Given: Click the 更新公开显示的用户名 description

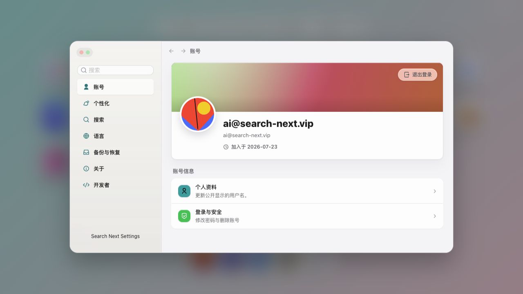Looking at the screenshot, I should [x=222, y=196].
